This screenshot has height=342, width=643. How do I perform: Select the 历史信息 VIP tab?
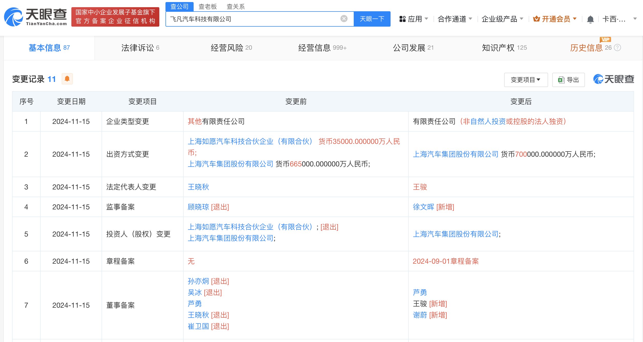591,48
